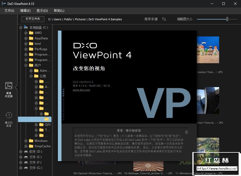Click the E: drive icon

[x=26, y=157]
